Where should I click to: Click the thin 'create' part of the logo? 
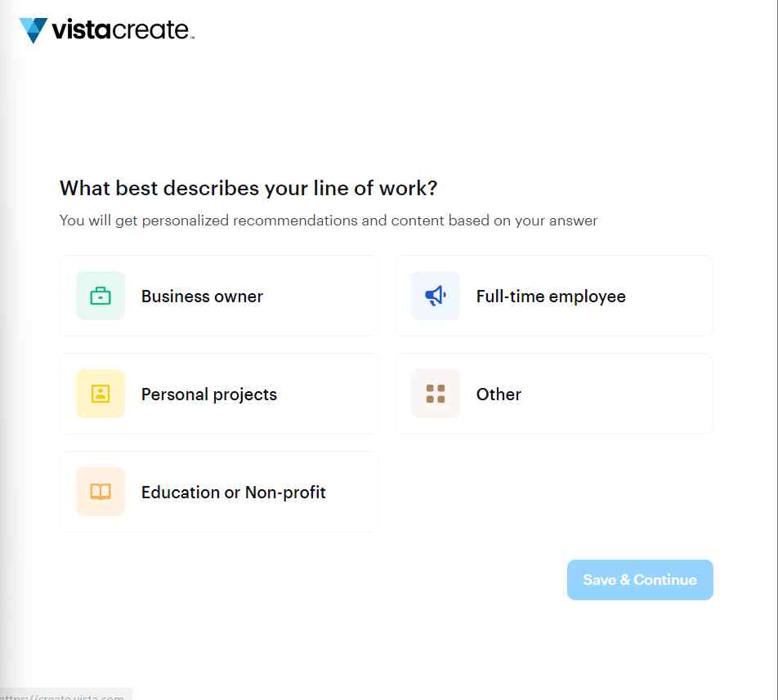pyautogui.click(x=151, y=30)
